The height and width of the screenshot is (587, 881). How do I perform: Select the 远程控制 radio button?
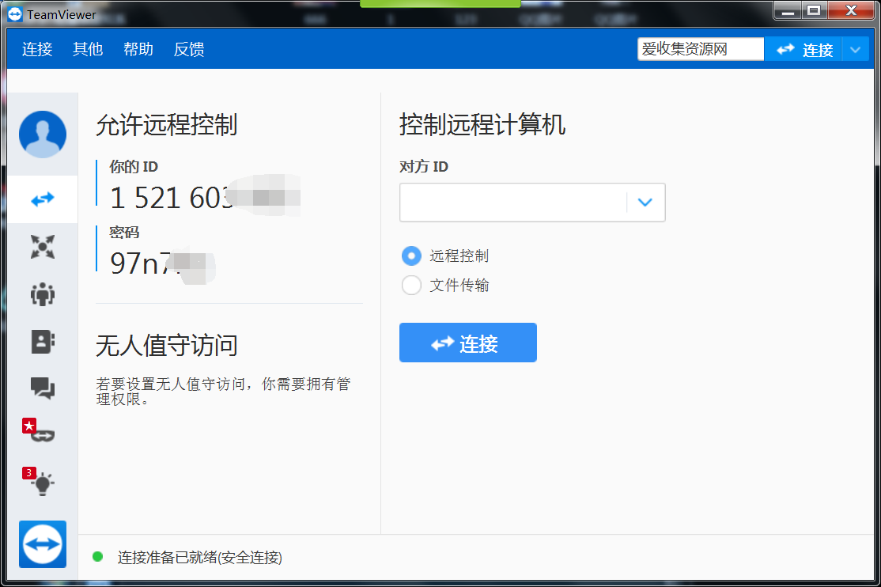pyautogui.click(x=411, y=256)
